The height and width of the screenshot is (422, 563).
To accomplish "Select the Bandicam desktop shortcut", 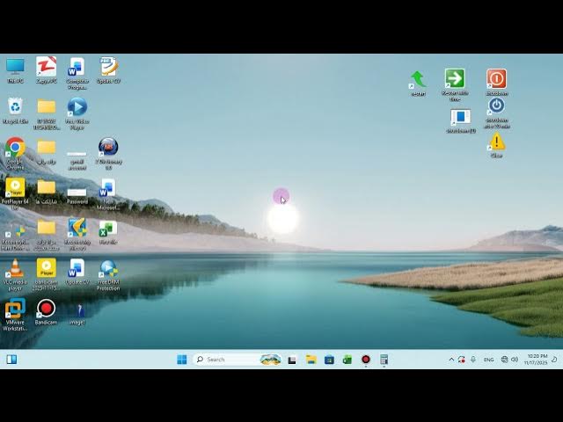I will pyautogui.click(x=46, y=312).
